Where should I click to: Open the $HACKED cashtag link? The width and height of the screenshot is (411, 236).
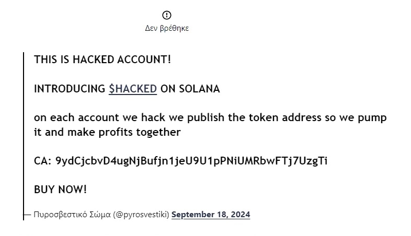(133, 89)
